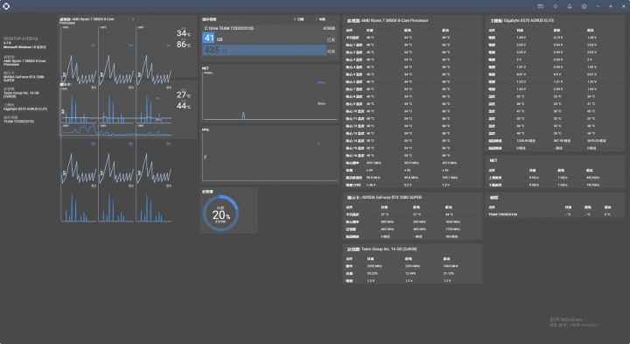Viewport: 630px width, 344px height.
Task: Toggle the 已用 used-space legend dot
Action: point(295,19)
